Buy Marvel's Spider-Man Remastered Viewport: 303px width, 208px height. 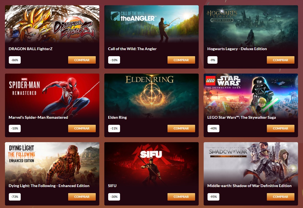pos(82,128)
